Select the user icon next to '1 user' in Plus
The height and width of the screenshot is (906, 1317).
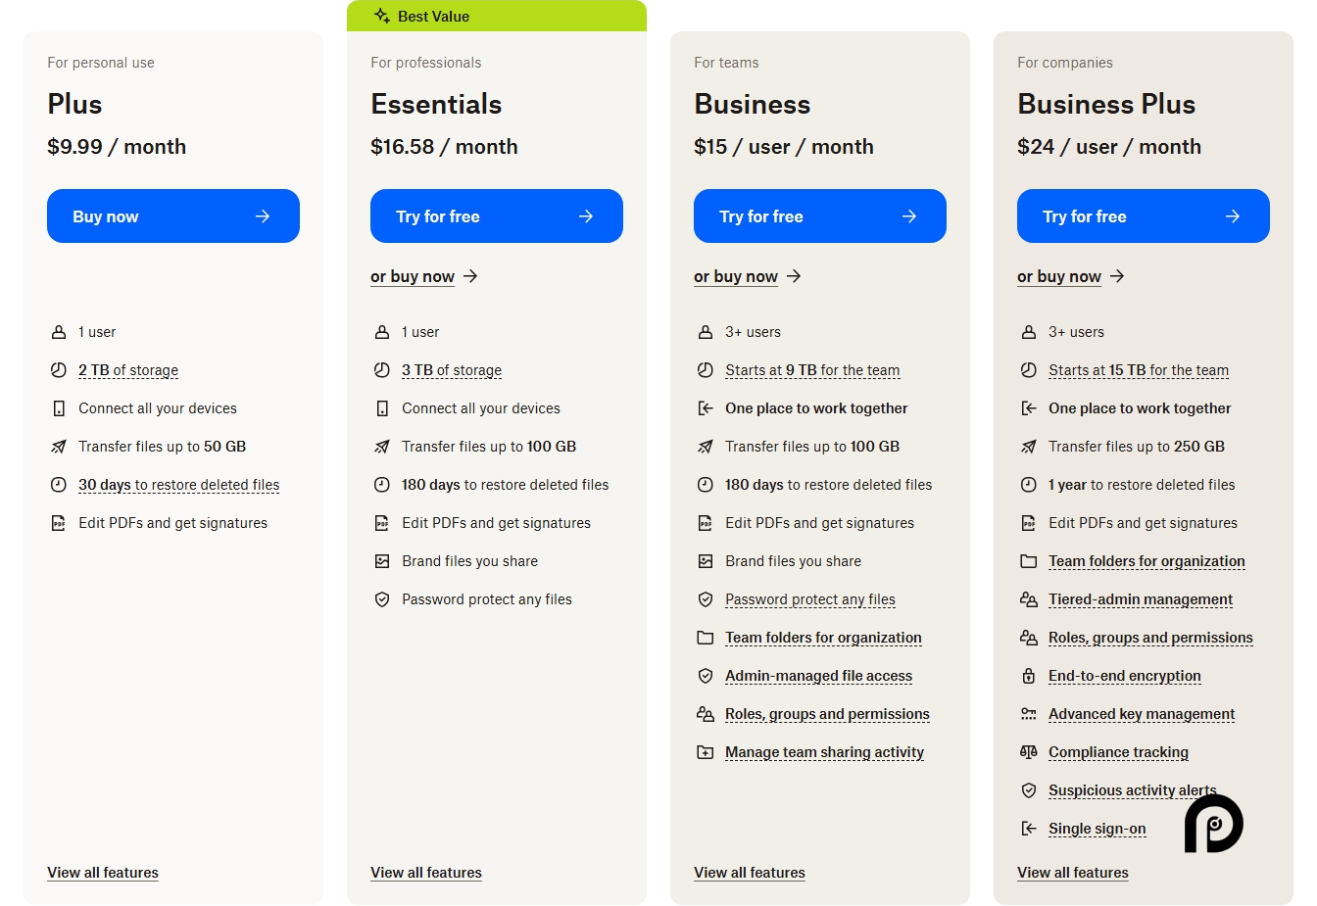coord(58,332)
